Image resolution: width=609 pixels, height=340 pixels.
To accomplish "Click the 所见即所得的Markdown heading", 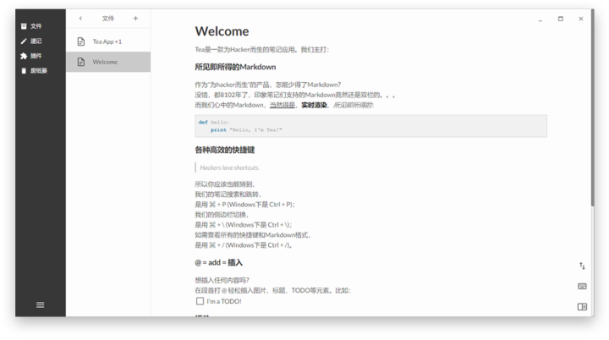I will (x=235, y=67).
